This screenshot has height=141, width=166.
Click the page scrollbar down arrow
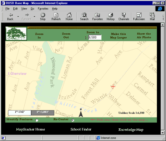[x=162, y=133]
